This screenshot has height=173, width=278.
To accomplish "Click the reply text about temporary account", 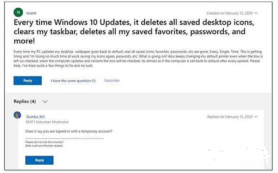I will coord(69,131).
